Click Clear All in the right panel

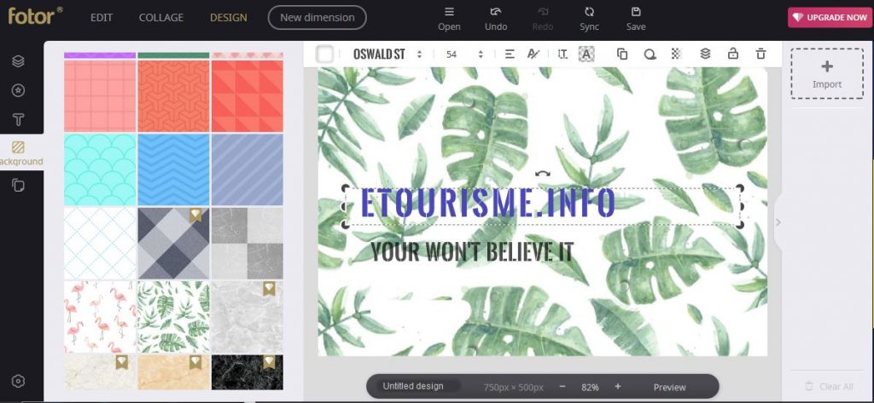click(x=829, y=386)
